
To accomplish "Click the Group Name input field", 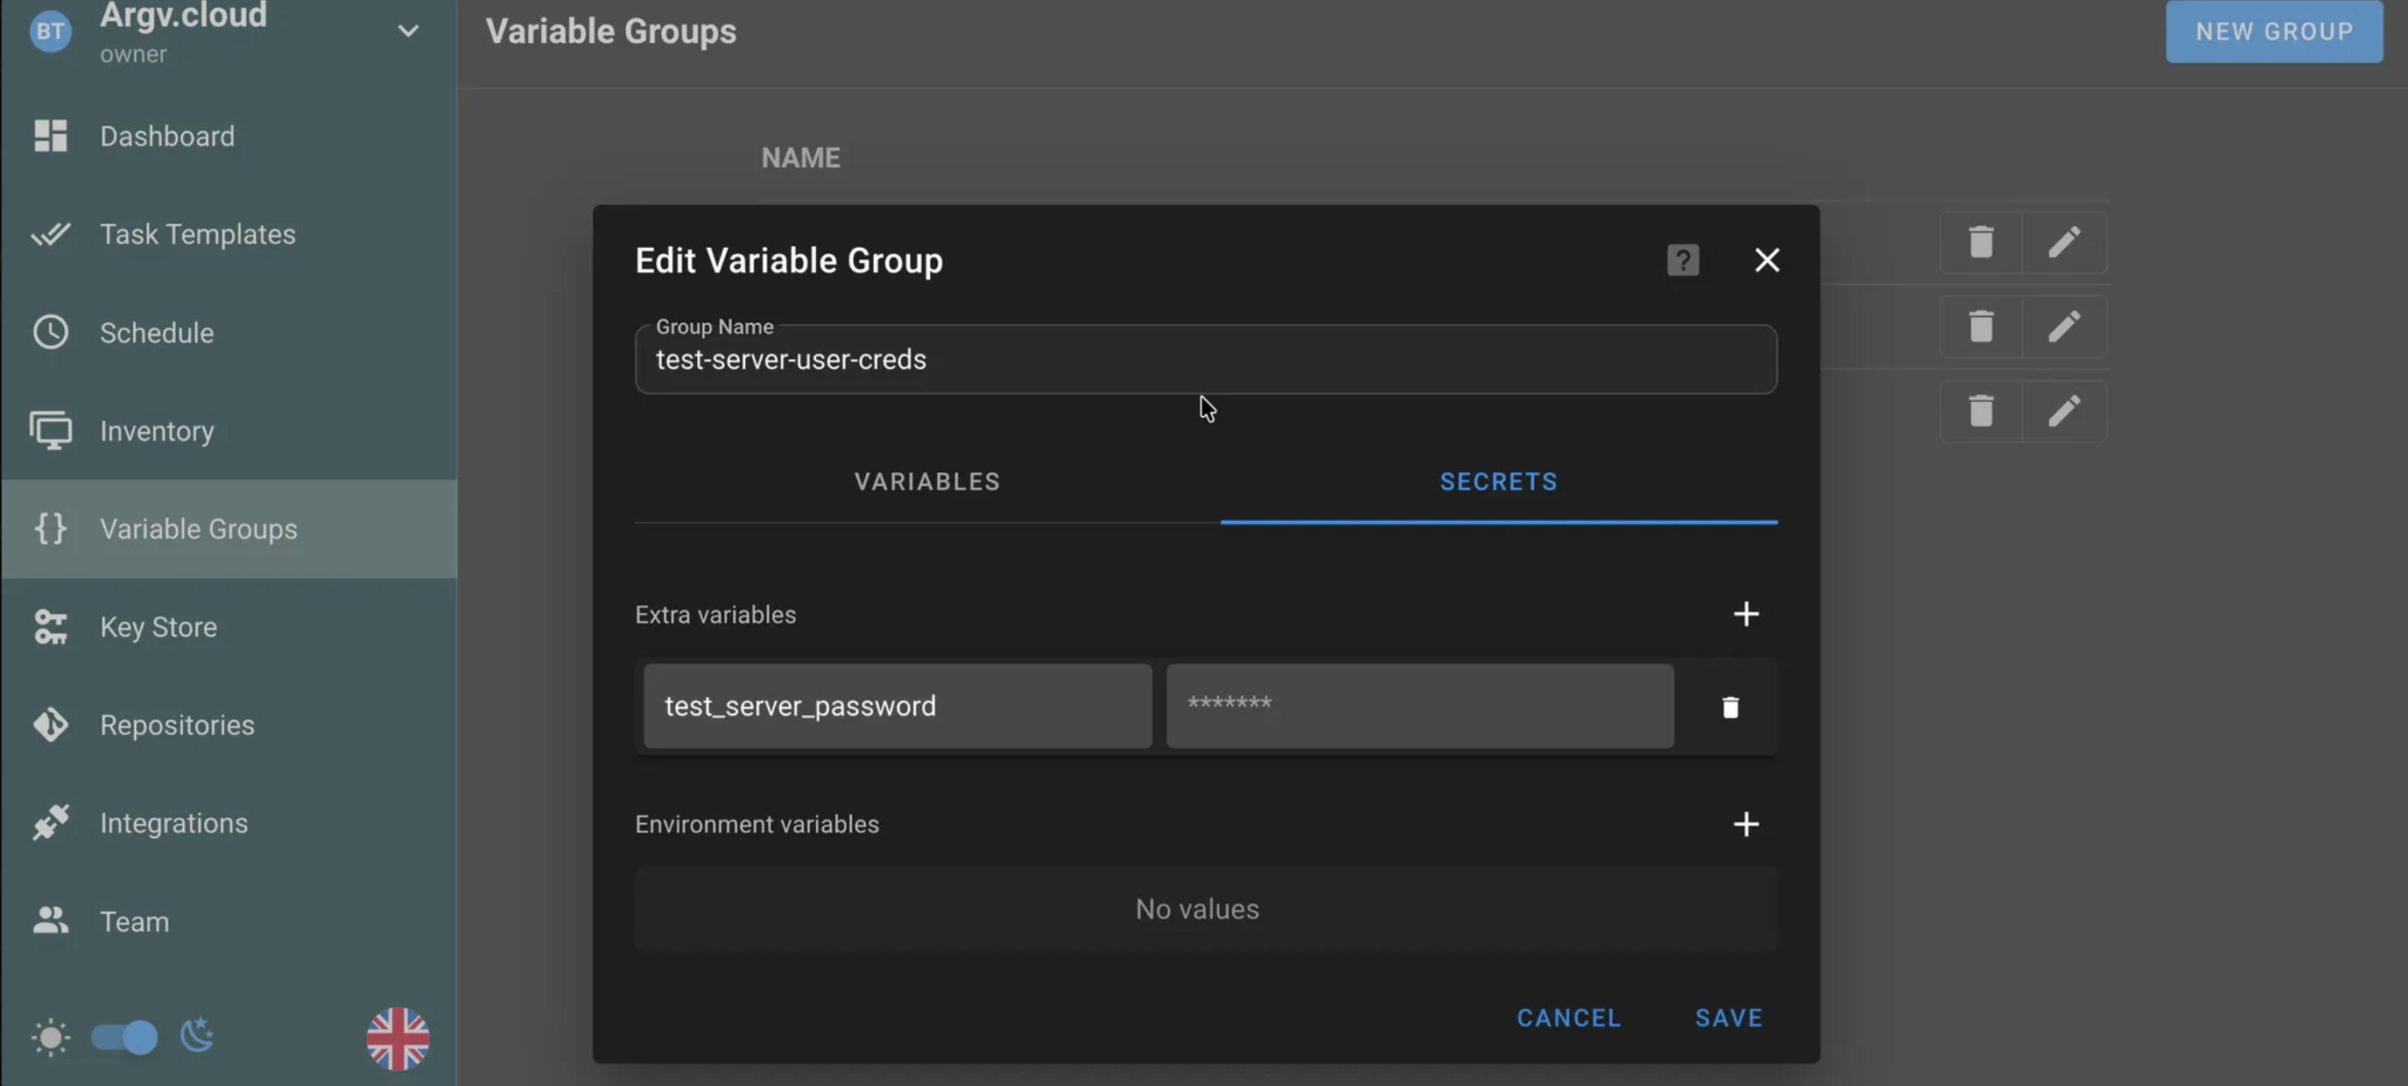I will point(1206,360).
